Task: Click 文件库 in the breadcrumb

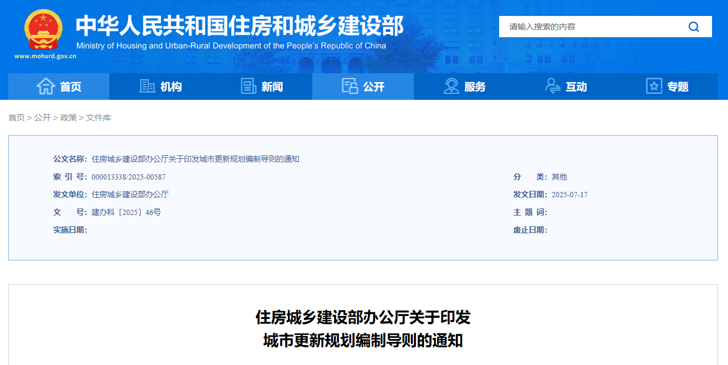Action: click(99, 118)
